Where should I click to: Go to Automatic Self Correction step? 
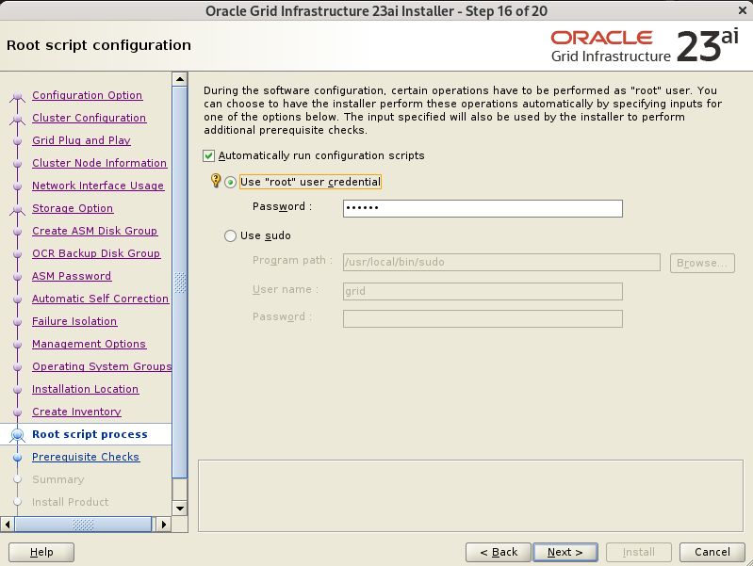[x=100, y=299]
